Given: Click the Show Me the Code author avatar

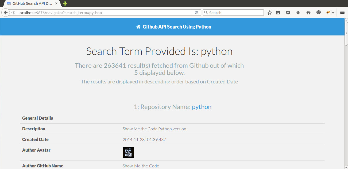Looking at the screenshot, I should 128,153.
